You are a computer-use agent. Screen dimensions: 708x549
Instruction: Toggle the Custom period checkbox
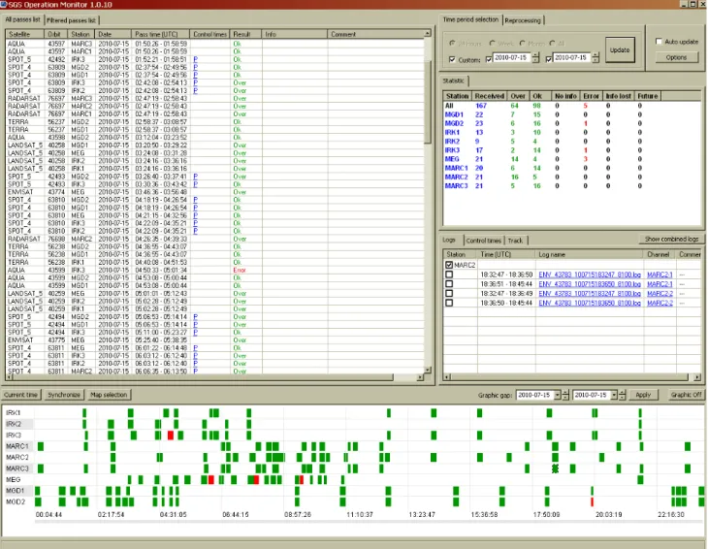click(452, 59)
